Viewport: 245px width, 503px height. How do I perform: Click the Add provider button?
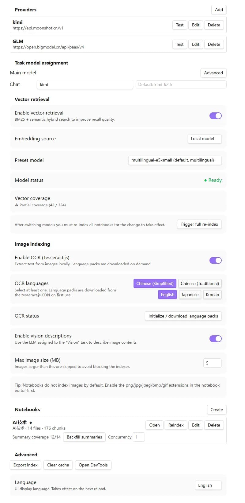(219, 10)
